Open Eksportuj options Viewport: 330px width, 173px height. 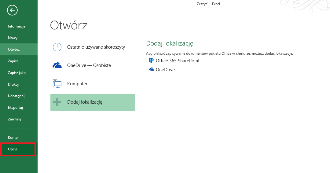(19, 107)
